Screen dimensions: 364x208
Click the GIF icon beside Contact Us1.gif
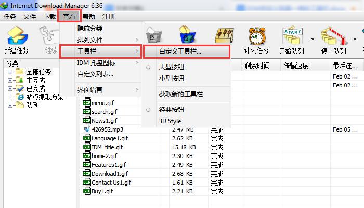pyautogui.click(x=87, y=182)
